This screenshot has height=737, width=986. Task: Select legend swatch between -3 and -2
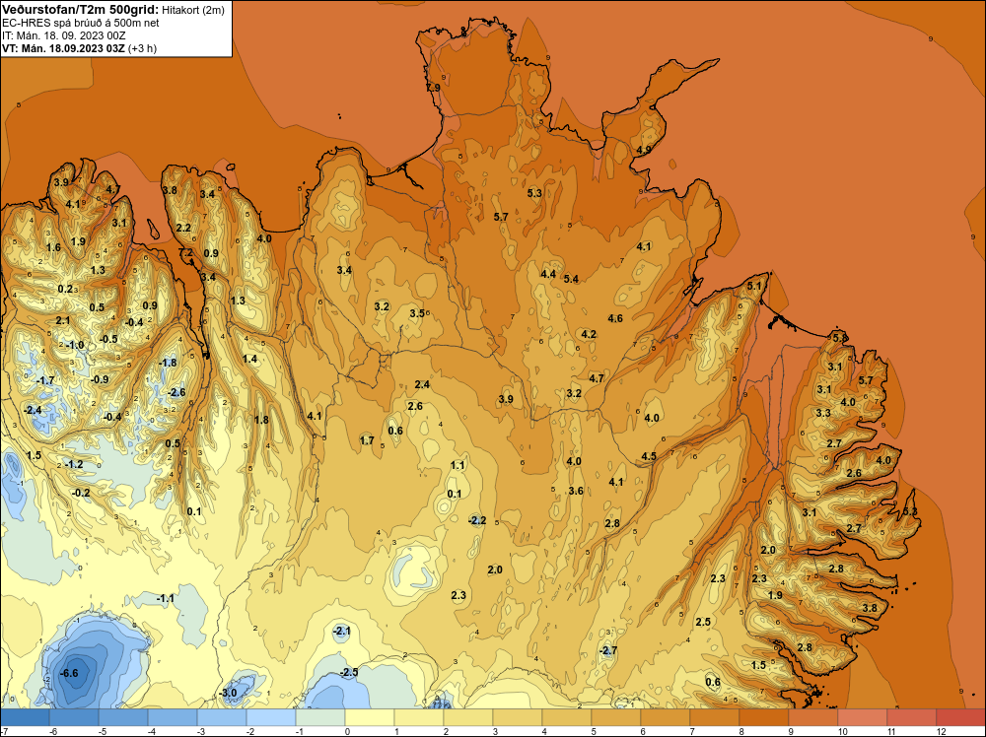coord(222,717)
